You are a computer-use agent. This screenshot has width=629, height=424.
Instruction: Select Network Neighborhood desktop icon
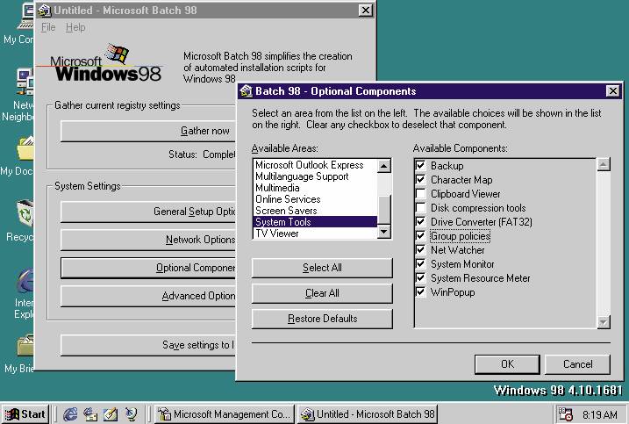click(18, 95)
